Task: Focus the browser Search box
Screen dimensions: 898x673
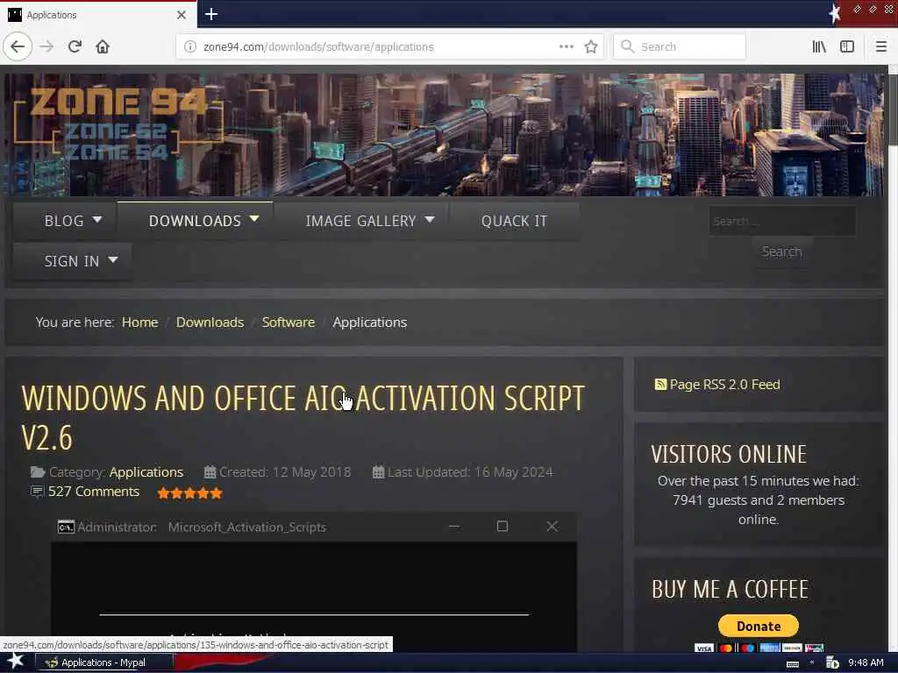Action: (x=680, y=46)
